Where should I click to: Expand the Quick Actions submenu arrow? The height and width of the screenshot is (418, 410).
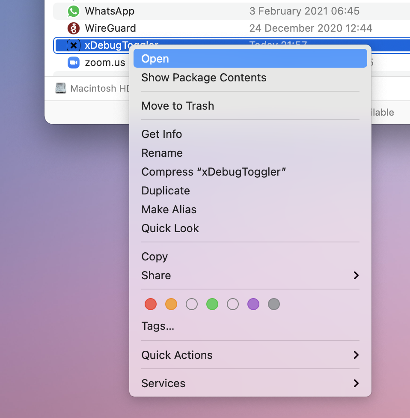(x=356, y=355)
